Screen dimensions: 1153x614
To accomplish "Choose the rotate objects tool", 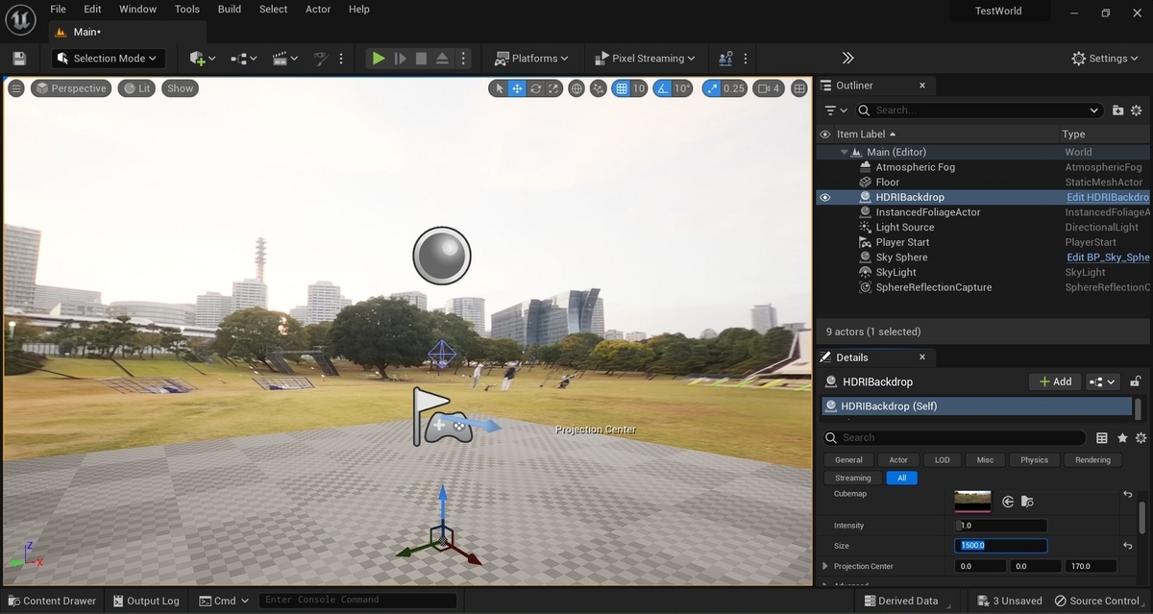I will (536, 88).
